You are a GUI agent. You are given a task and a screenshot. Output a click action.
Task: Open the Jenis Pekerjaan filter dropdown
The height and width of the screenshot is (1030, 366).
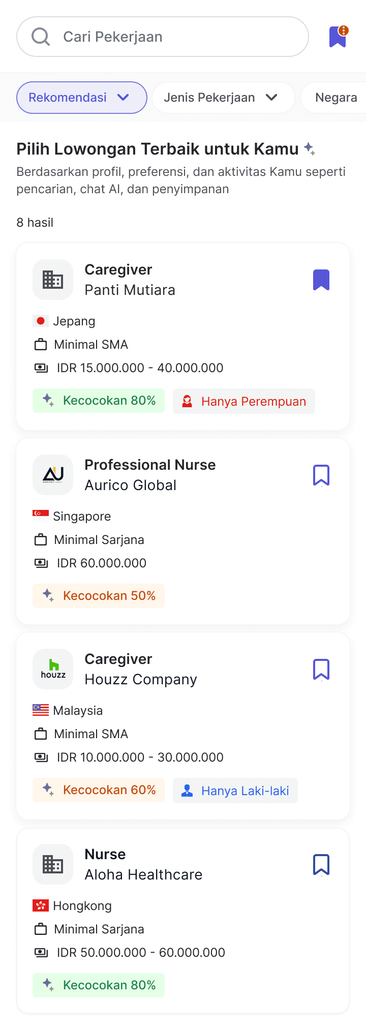[223, 98]
